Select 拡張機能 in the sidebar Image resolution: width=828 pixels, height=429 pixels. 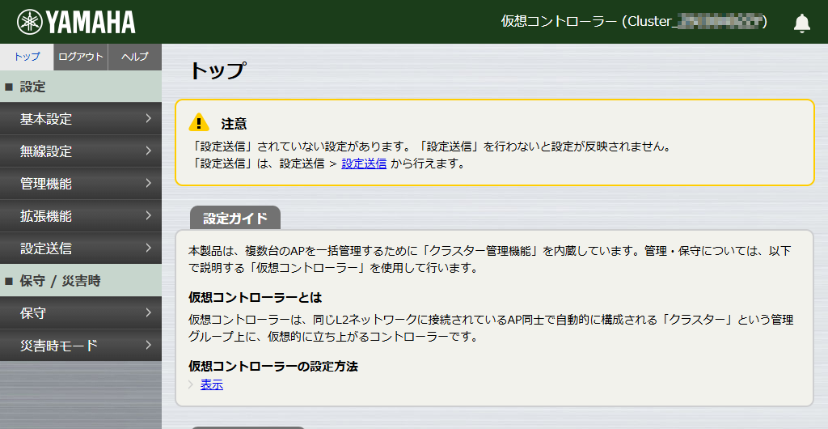(x=81, y=216)
